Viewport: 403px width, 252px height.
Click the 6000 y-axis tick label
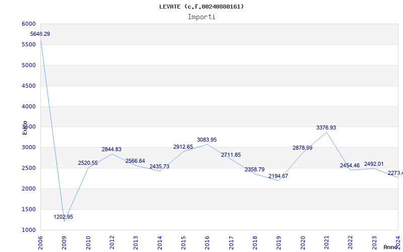[29, 24]
